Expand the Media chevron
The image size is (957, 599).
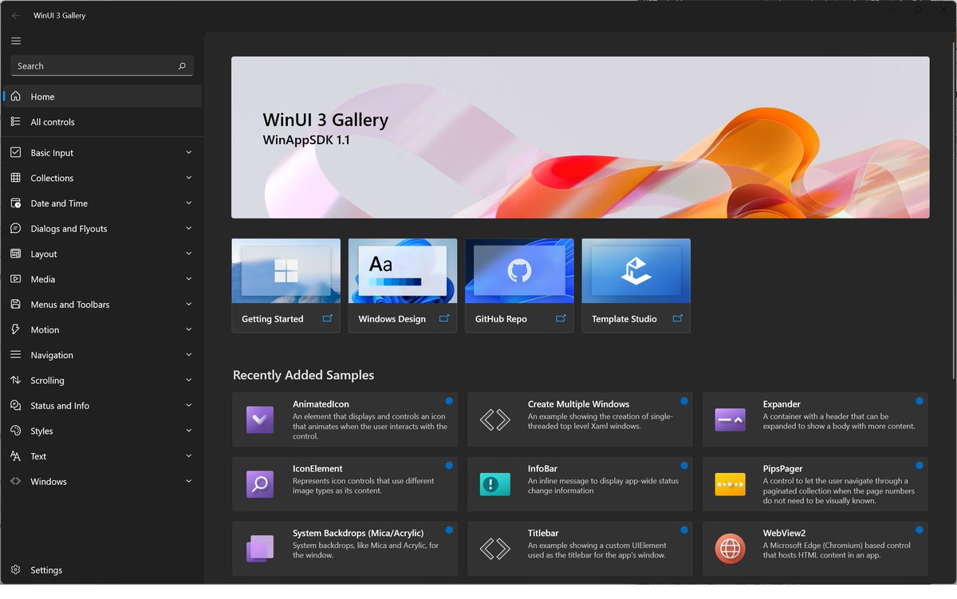tap(189, 279)
